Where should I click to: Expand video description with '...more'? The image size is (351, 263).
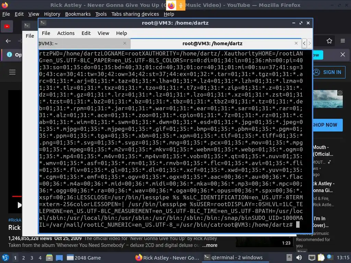point(210,245)
